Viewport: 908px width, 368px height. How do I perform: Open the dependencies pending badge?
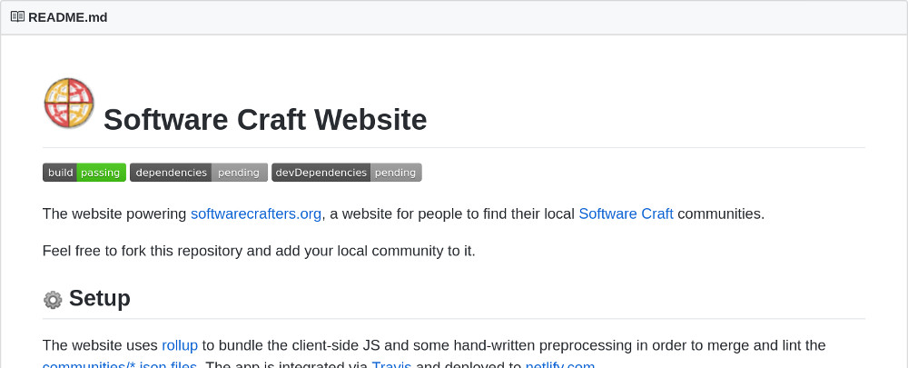point(199,173)
